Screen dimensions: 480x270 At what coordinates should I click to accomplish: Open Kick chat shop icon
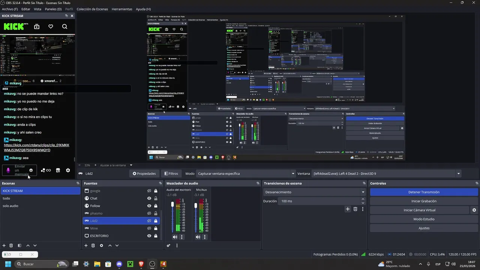(58, 170)
